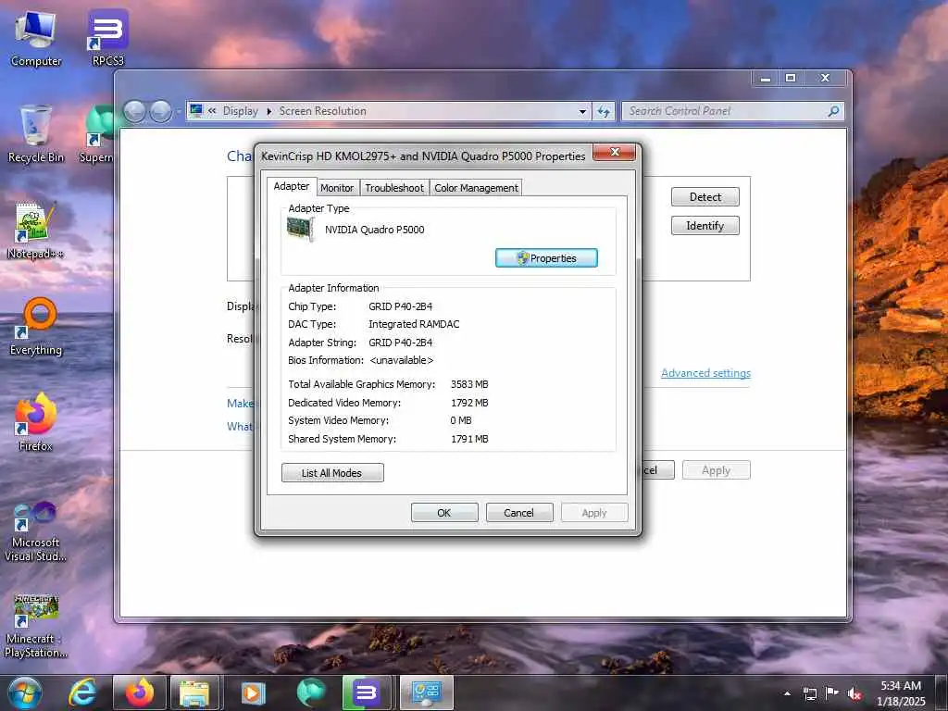Screen dimensions: 948x711
Task: Close the Quadro P5000 Properties dialog
Action: [615, 153]
